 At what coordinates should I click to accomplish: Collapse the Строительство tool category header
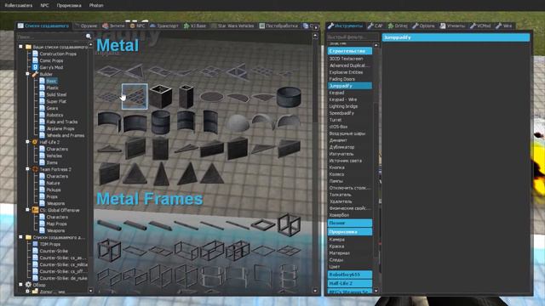[350, 51]
